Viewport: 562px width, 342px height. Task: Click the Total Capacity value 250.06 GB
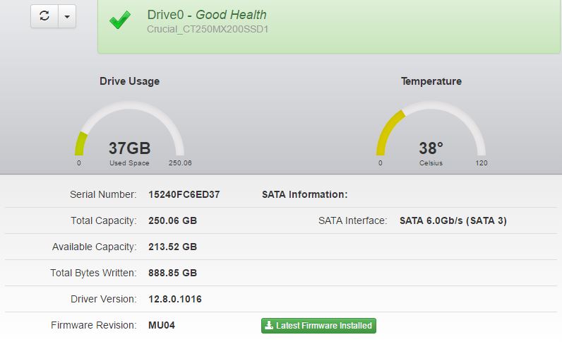coord(172,220)
